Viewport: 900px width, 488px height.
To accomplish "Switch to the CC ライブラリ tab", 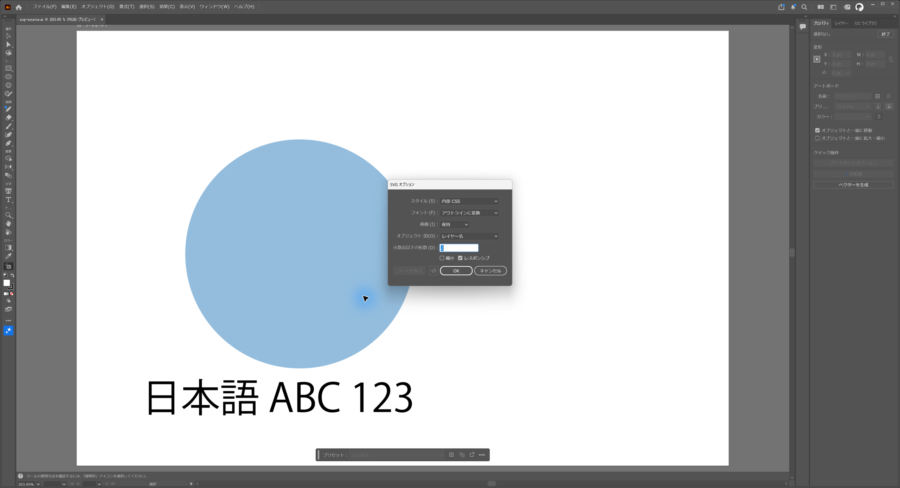I will tap(866, 23).
